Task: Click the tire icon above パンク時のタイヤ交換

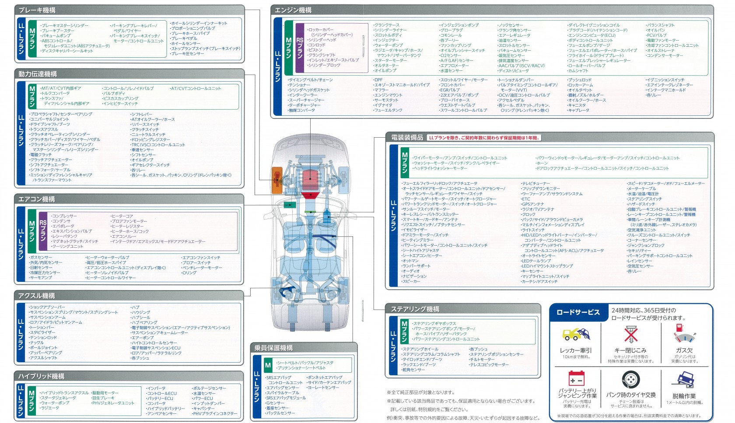Action: click(630, 380)
